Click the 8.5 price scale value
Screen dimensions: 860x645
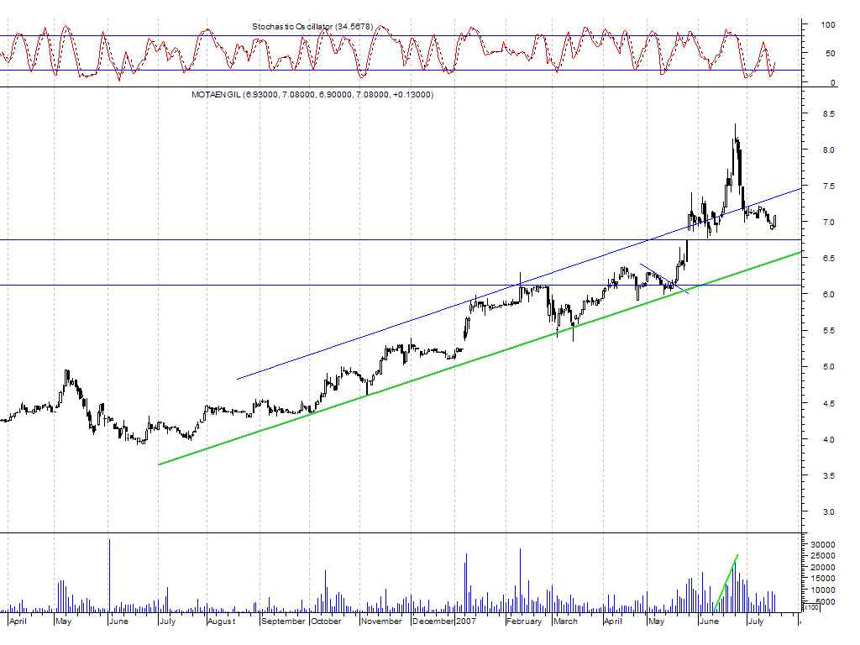click(x=828, y=114)
